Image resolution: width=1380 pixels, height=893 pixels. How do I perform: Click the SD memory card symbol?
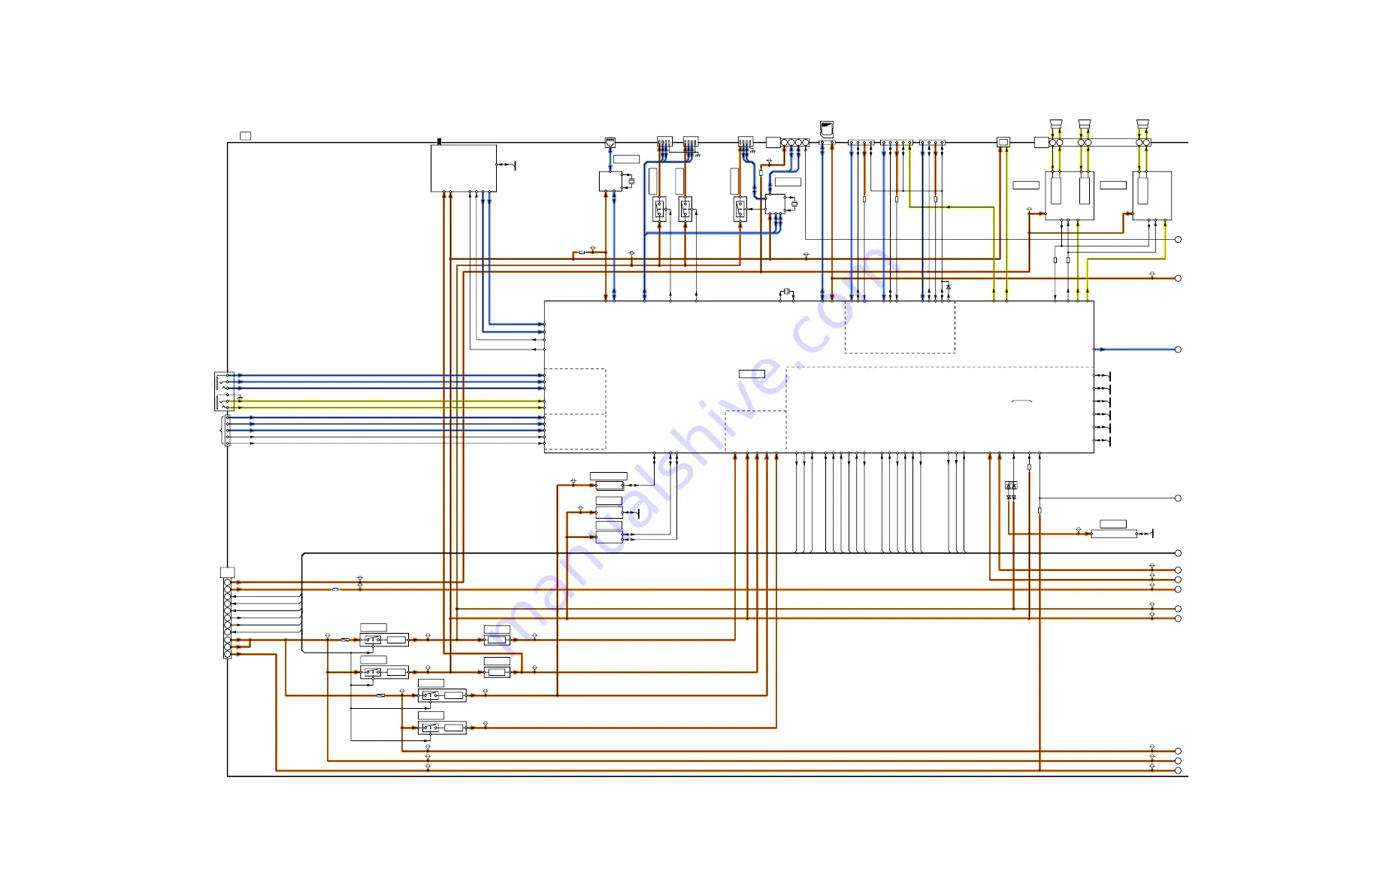coord(827,129)
